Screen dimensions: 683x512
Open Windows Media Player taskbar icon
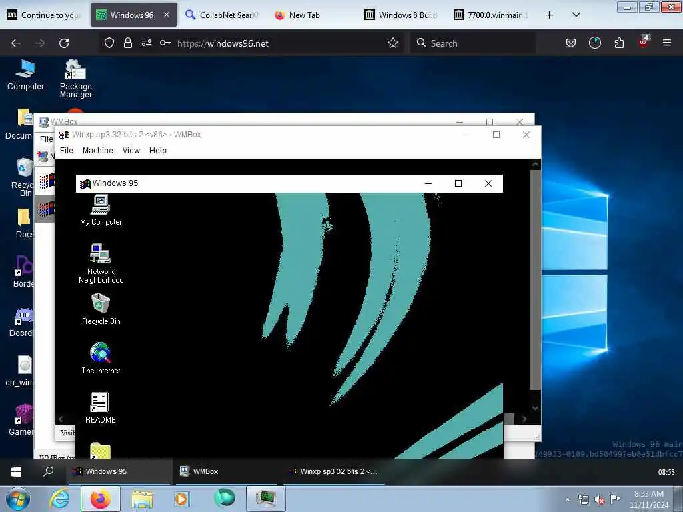click(181, 499)
